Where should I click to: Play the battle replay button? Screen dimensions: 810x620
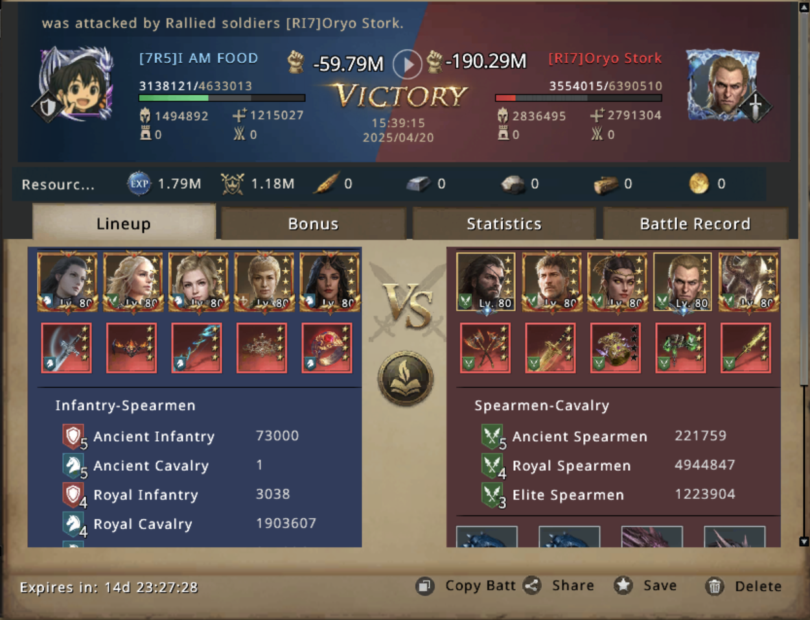click(x=407, y=64)
